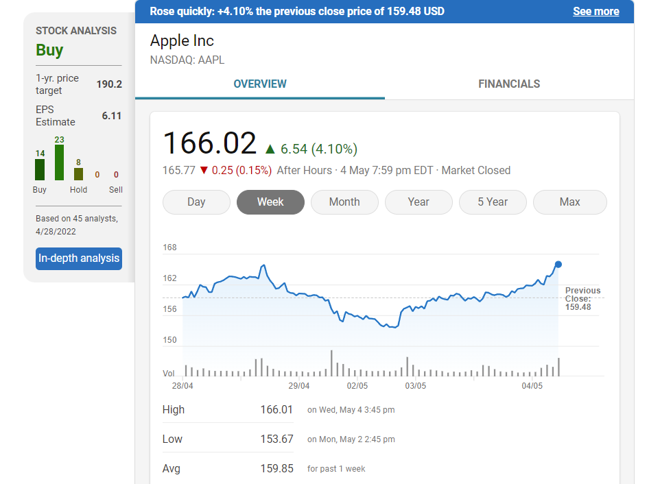Select the Day time range

(196, 202)
